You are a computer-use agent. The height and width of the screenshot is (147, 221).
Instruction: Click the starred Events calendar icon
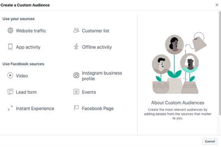[x=76, y=92]
